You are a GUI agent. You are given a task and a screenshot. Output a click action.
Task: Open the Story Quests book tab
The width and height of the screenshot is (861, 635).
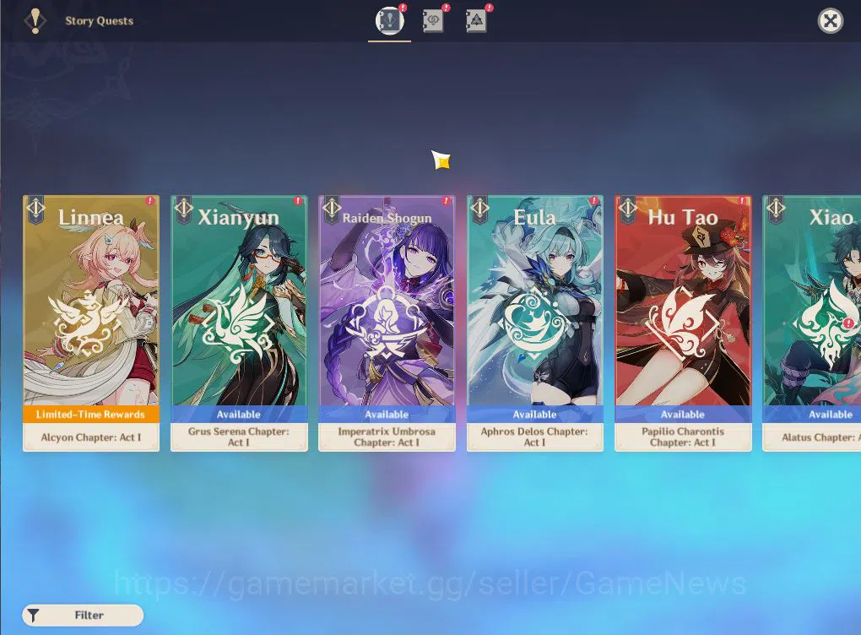tap(389, 21)
